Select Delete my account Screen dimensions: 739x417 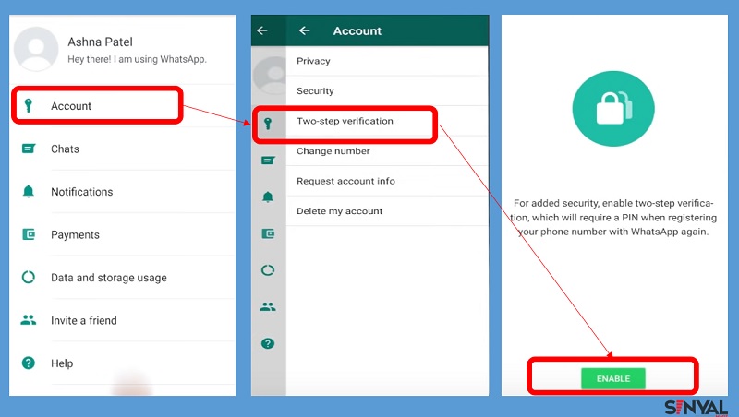pos(339,211)
